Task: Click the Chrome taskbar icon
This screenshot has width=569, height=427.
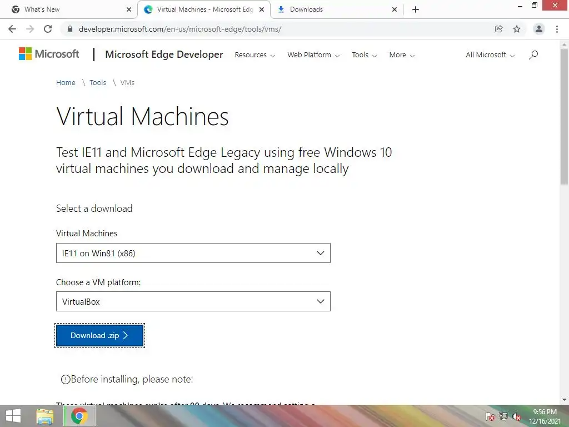Action: pos(79,416)
